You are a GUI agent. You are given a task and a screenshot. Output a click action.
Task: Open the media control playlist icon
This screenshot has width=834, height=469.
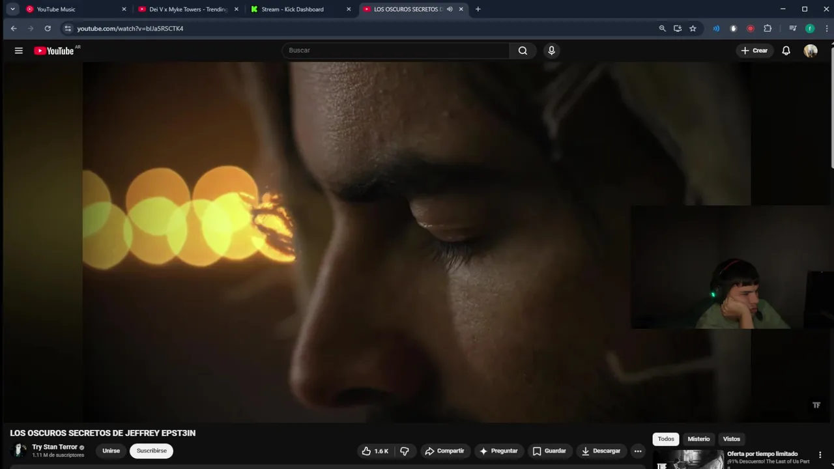point(792,29)
